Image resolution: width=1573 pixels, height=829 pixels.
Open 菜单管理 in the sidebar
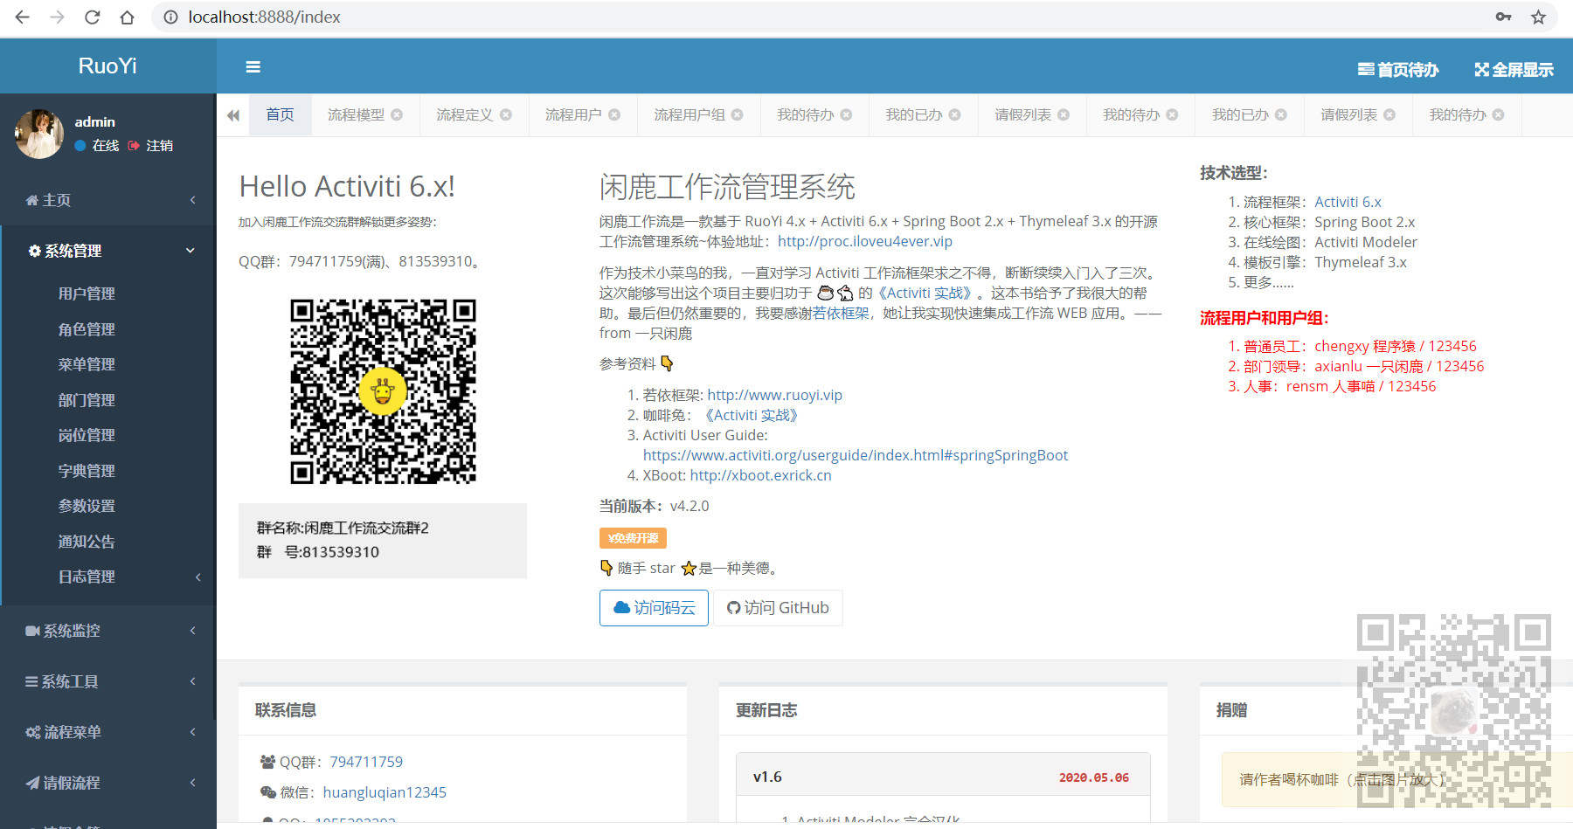pyautogui.click(x=87, y=364)
